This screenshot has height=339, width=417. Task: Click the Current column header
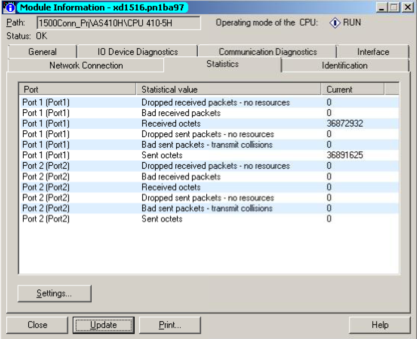point(353,89)
